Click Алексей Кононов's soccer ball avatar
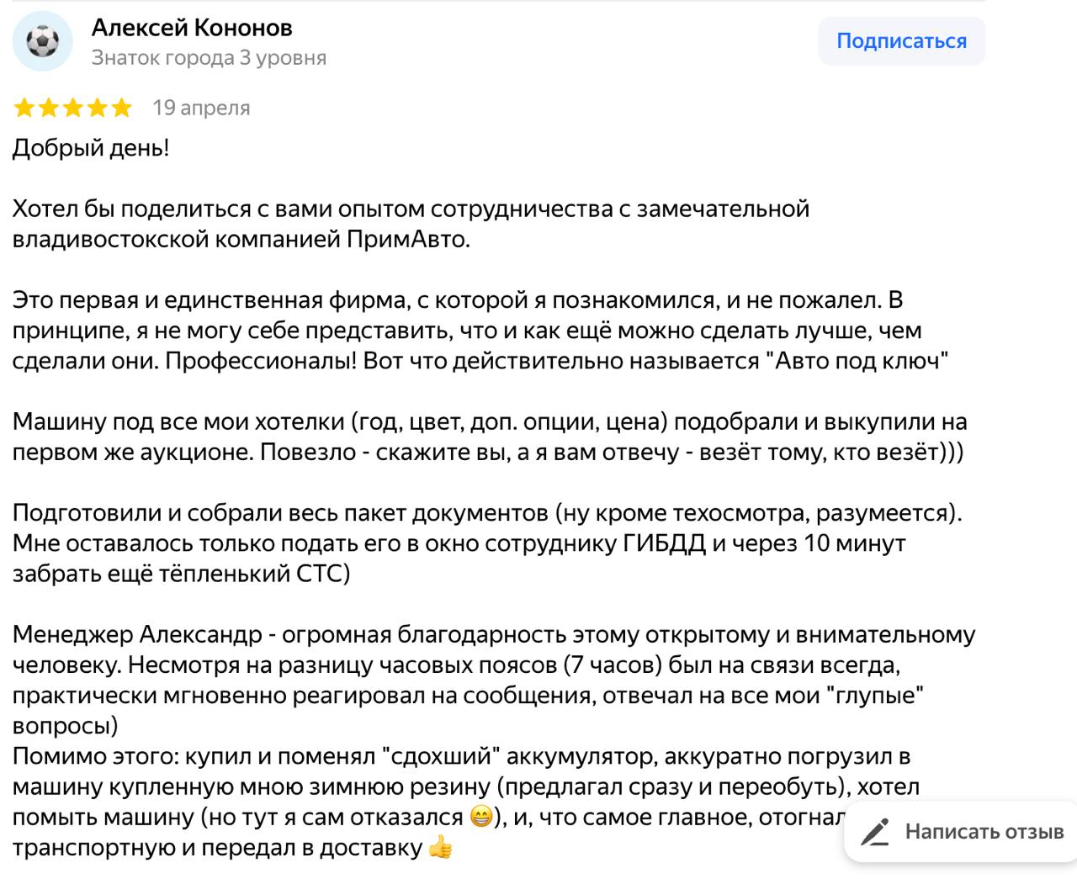The width and height of the screenshot is (1077, 879). 42,41
